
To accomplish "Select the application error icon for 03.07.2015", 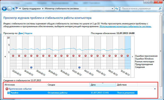I will coord(79,56).
